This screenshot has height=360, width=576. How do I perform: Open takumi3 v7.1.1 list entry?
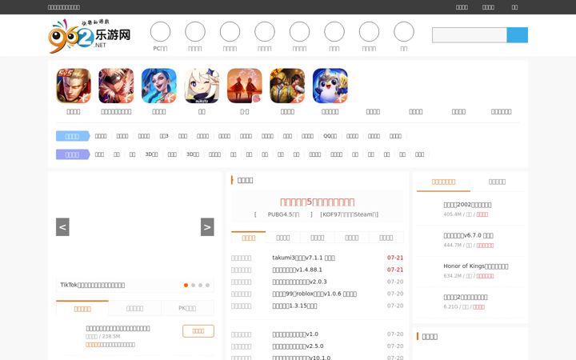(x=303, y=258)
